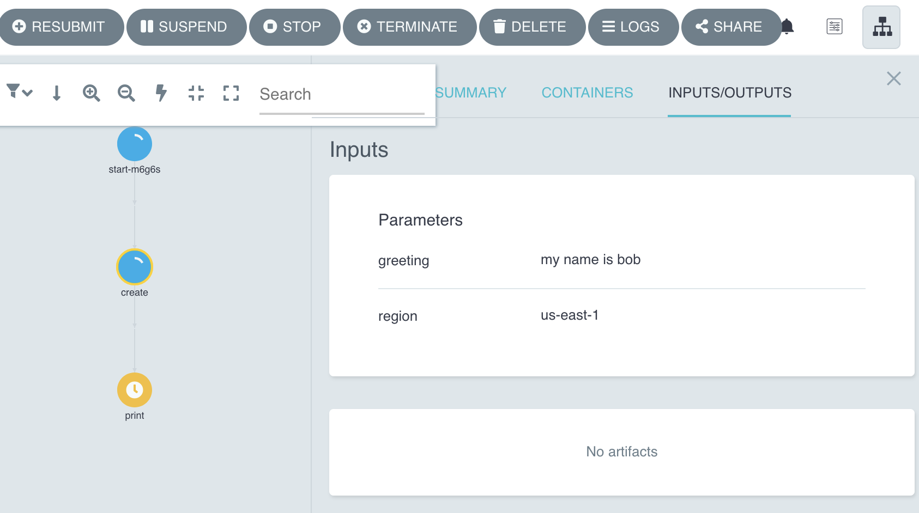Switch to workflow graph view icon
919x513 pixels.
click(881, 27)
